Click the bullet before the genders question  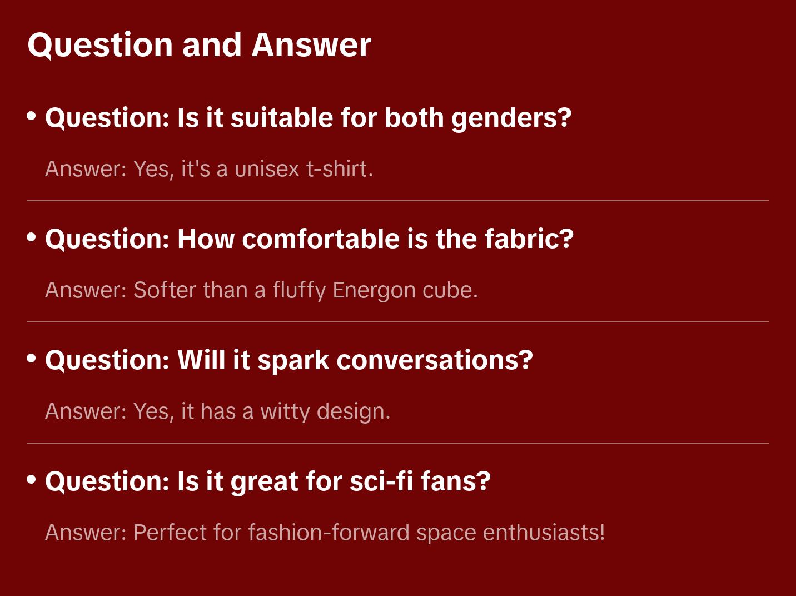pos(32,116)
